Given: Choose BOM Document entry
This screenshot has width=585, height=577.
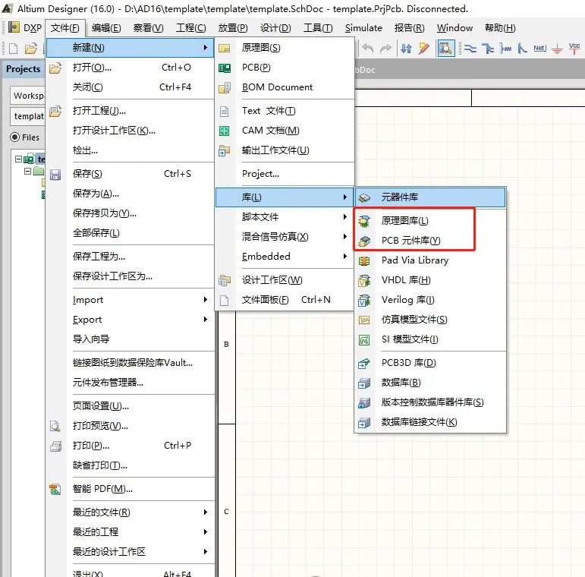Looking at the screenshot, I should [x=285, y=87].
